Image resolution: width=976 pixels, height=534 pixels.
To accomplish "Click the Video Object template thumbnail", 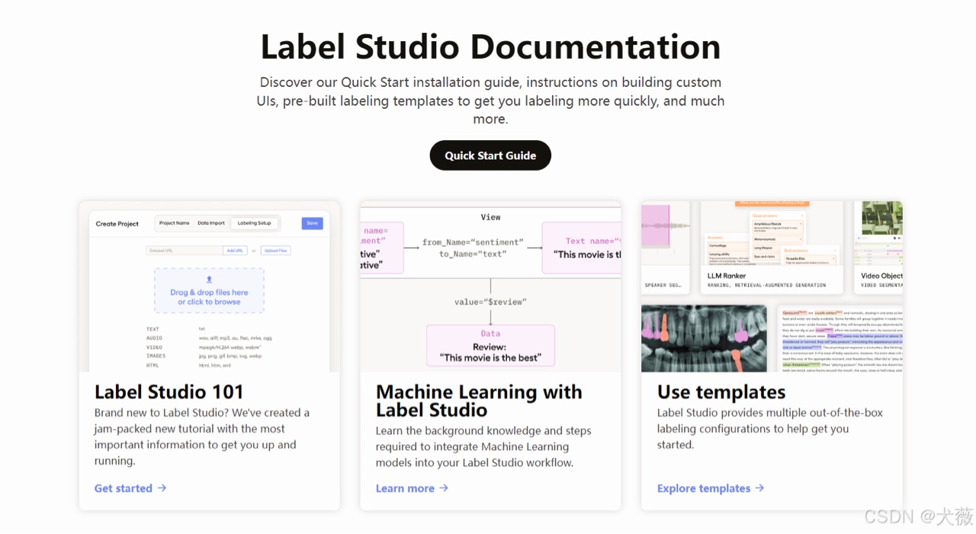I will coord(878,247).
